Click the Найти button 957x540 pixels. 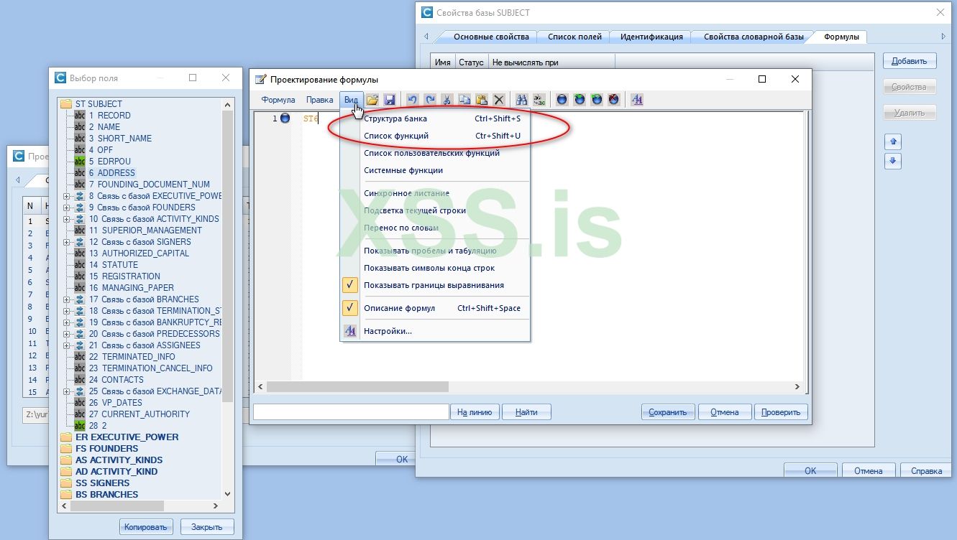[x=526, y=412]
